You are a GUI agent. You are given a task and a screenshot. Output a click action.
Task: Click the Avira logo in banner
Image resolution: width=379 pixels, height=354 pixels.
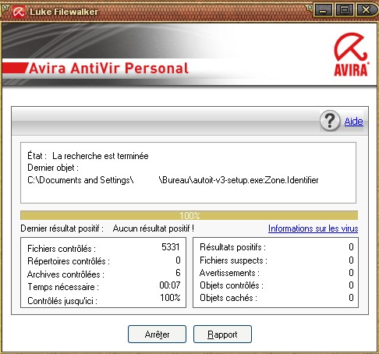point(351,55)
